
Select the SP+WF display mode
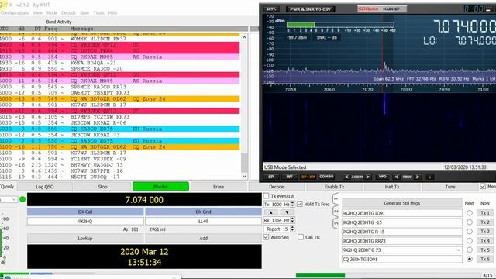(308, 177)
